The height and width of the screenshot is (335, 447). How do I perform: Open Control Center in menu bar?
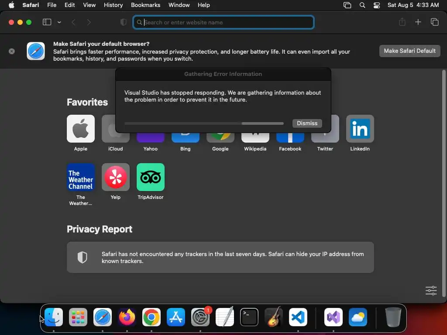[x=377, y=5]
